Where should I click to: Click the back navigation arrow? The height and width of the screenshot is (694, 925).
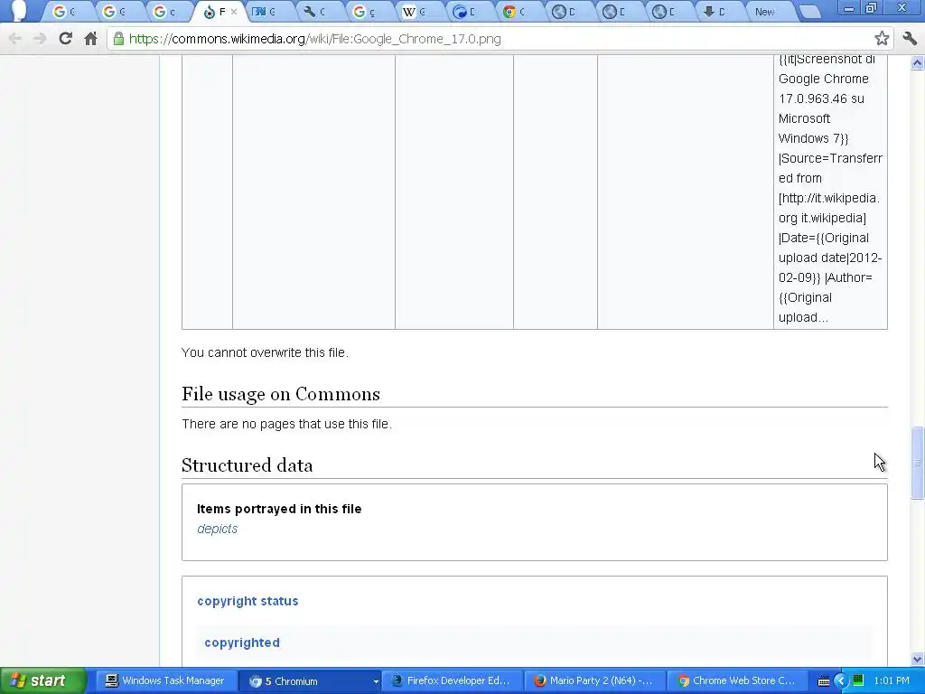coord(14,39)
